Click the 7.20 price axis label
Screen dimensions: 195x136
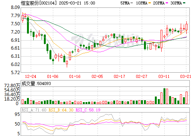[15, 32]
